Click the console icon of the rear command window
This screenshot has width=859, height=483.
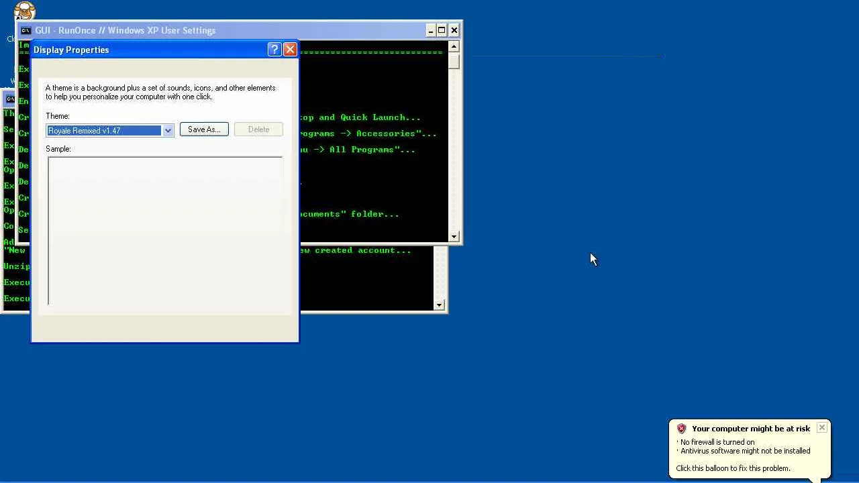point(10,99)
